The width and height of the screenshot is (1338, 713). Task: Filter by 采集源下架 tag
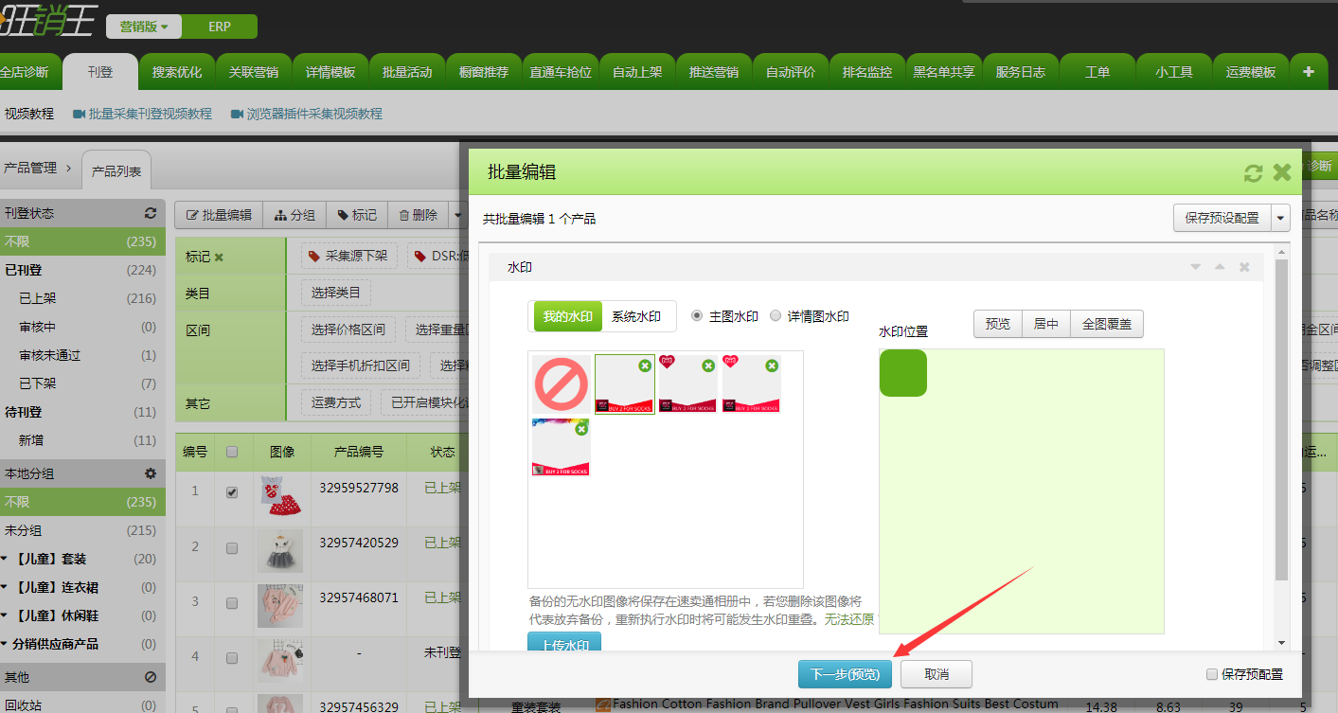pyautogui.click(x=348, y=256)
